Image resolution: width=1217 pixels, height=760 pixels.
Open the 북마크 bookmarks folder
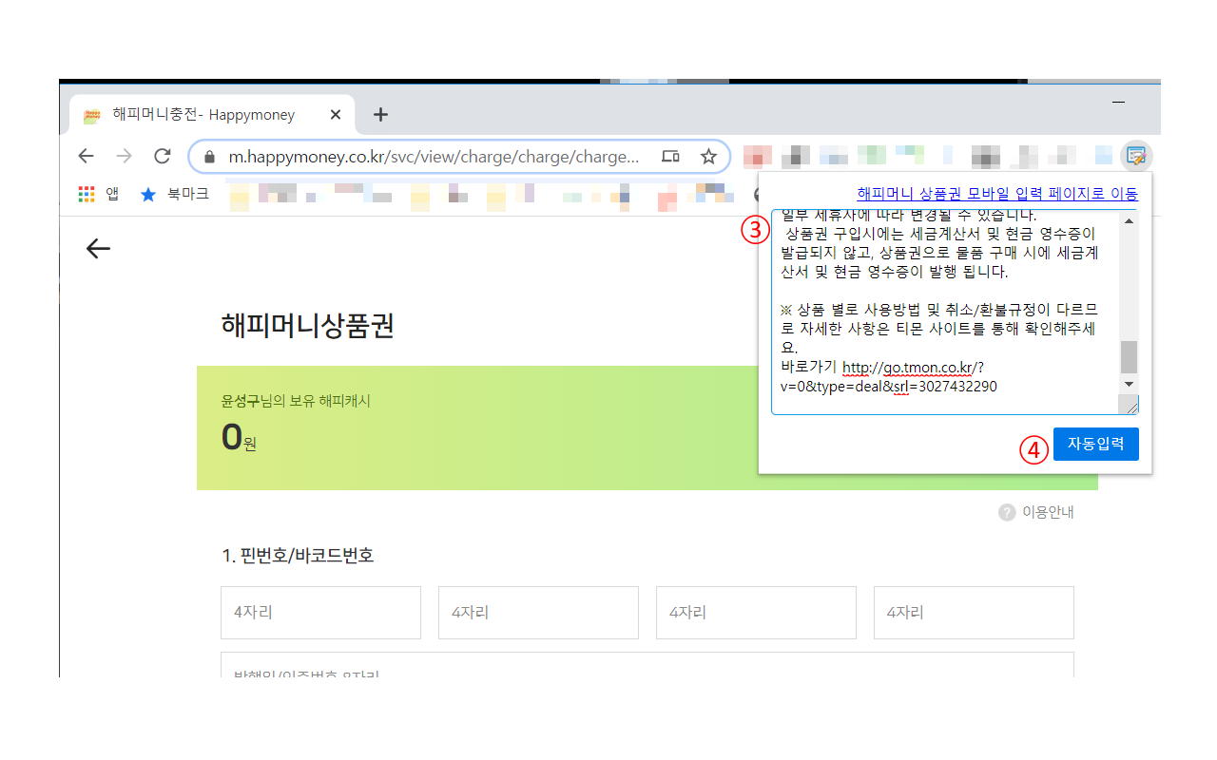click(x=175, y=194)
